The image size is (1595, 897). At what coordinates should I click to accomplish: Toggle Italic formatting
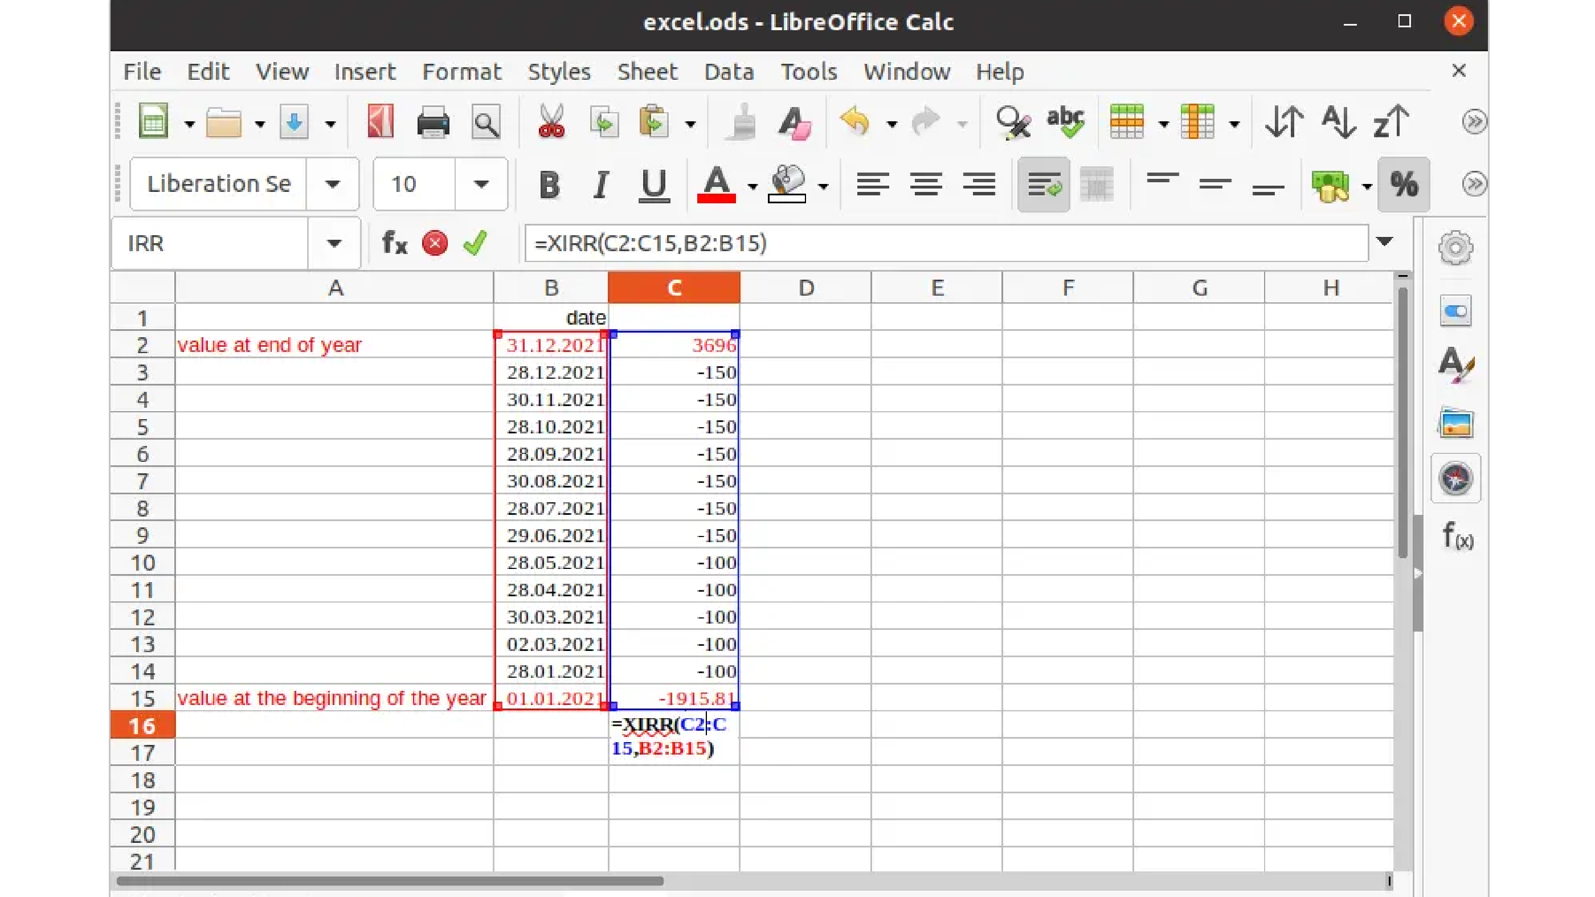coord(600,185)
